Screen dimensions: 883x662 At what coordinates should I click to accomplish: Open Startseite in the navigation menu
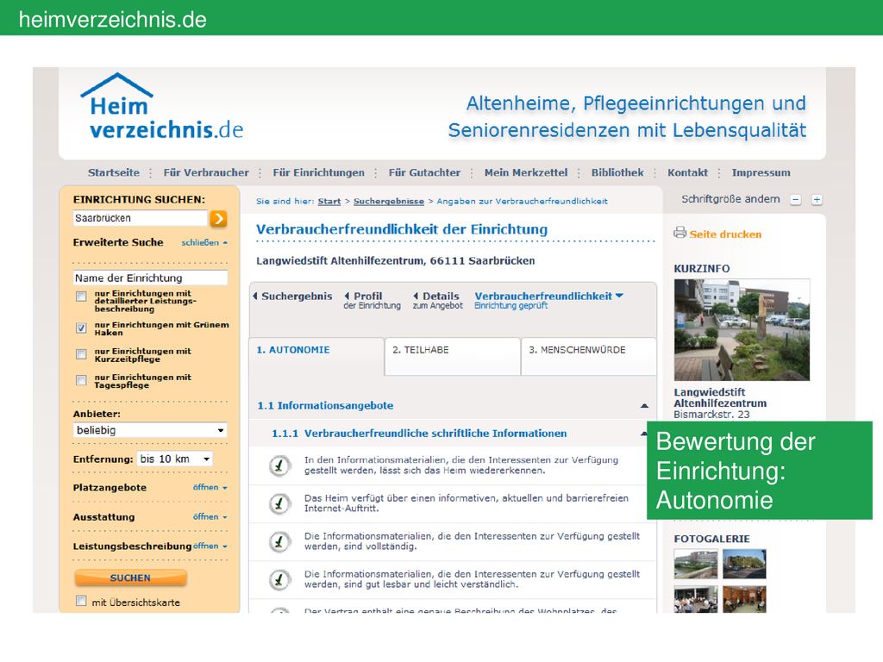click(114, 172)
